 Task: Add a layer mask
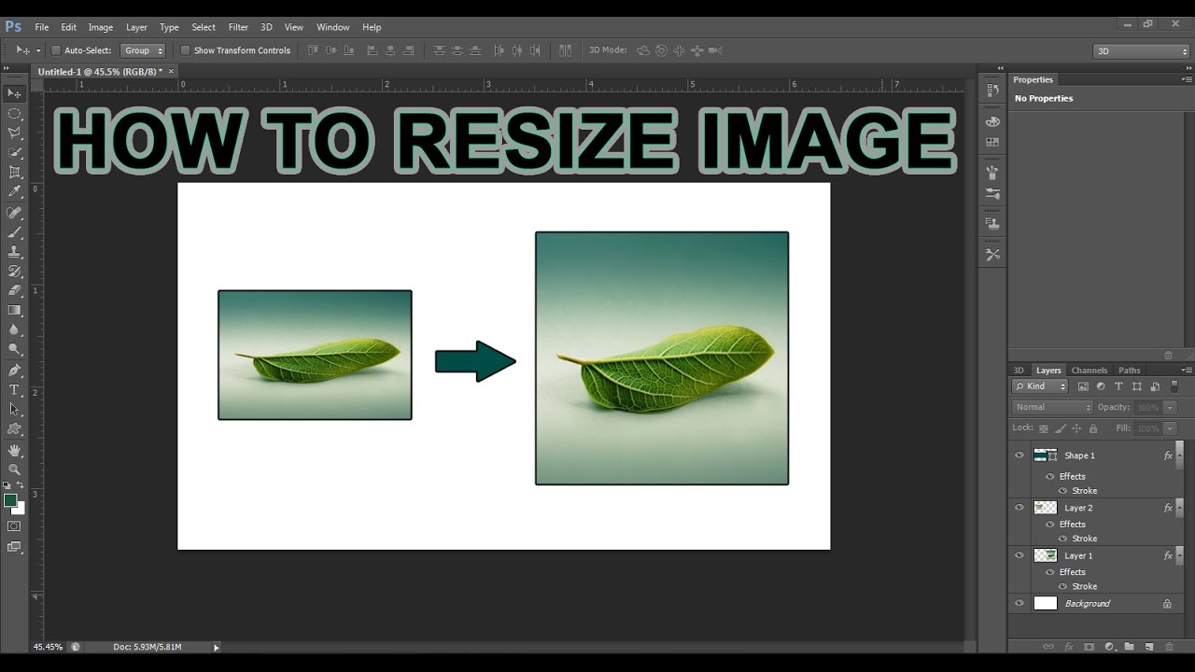click(x=1089, y=647)
